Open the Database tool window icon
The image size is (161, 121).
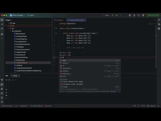159,28
